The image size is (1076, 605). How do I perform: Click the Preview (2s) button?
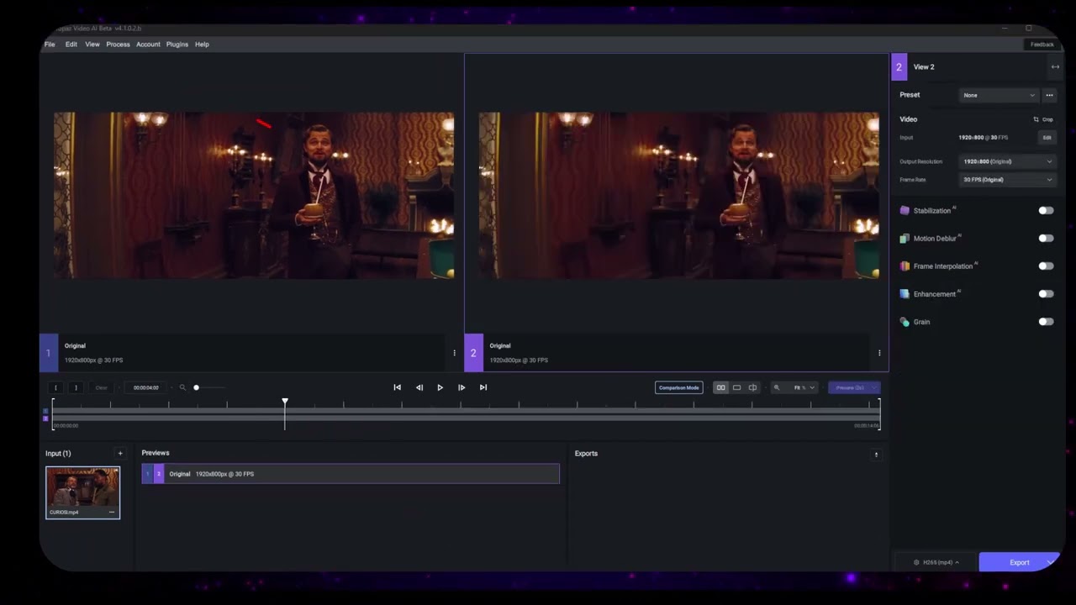point(849,387)
